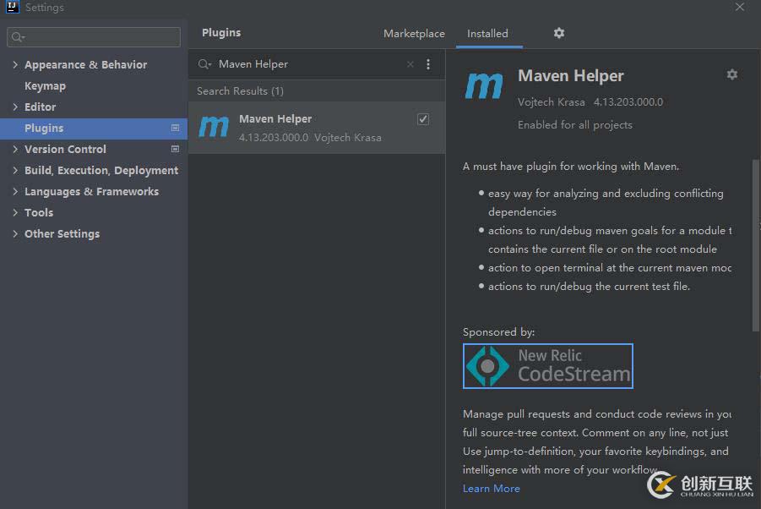Viewport: 761px width, 509px height.
Task: Expand Build, Execution, Deployment section
Action: click(x=15, y=170)
